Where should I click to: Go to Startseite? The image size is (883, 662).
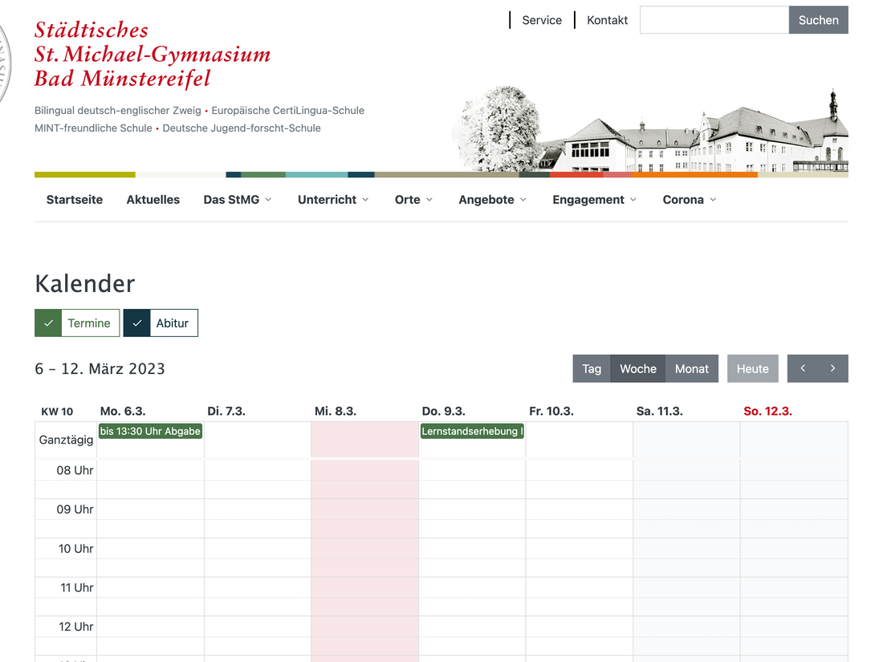pyautogui.click(x=75, y=200)
